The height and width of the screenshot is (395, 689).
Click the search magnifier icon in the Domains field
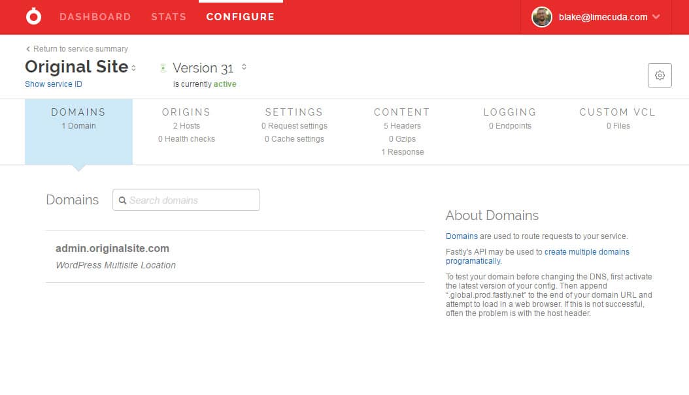123,200
